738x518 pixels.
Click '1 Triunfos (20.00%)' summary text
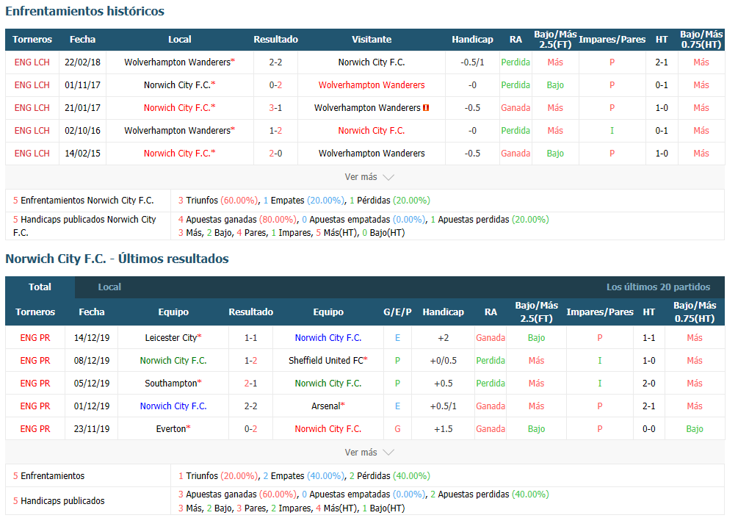(218, 476)
